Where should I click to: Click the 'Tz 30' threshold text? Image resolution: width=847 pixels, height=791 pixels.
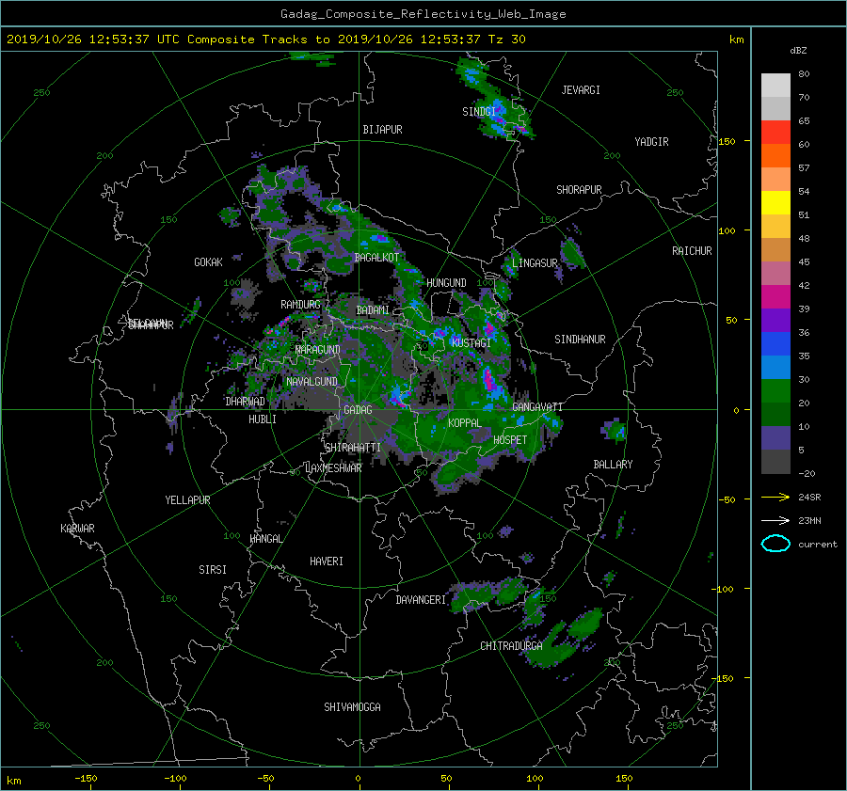click(506, 40)
